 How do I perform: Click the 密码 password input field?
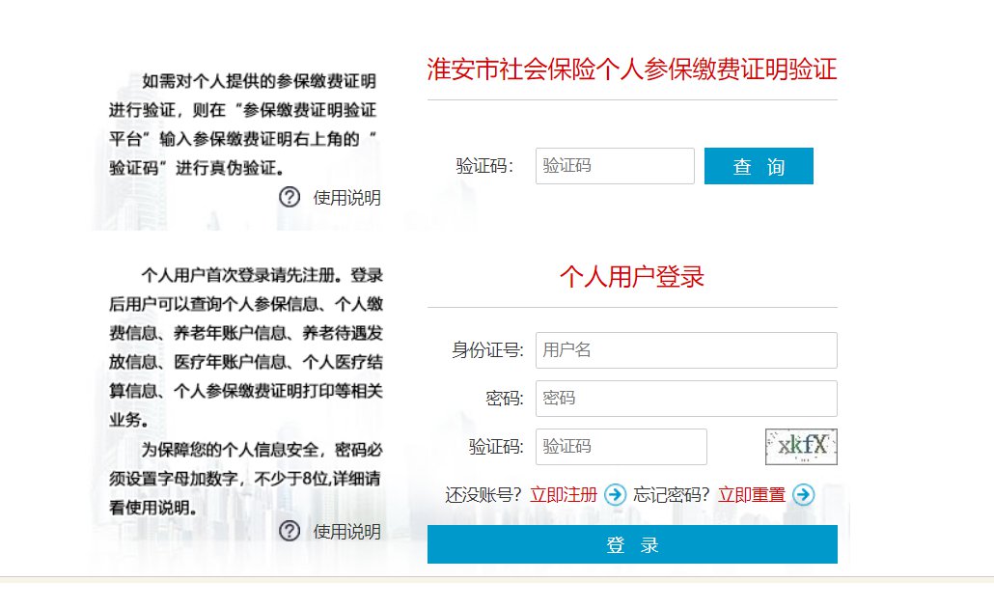(686, 398)
